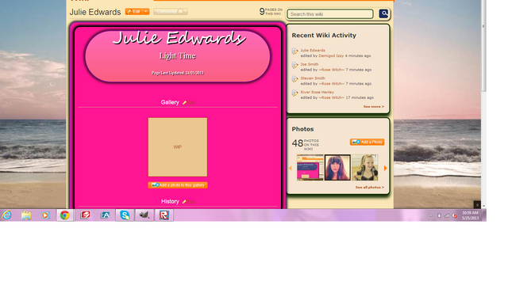Image resolution: width=508 pixels, height=285 pixels.
Task: Click Add a photo to this gallery
Action: [x=178, y=185]
